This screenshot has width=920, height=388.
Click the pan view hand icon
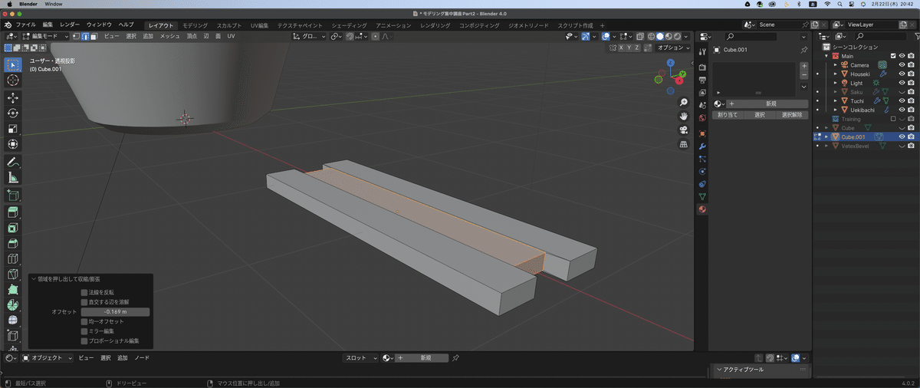click(x=683, y=116)
